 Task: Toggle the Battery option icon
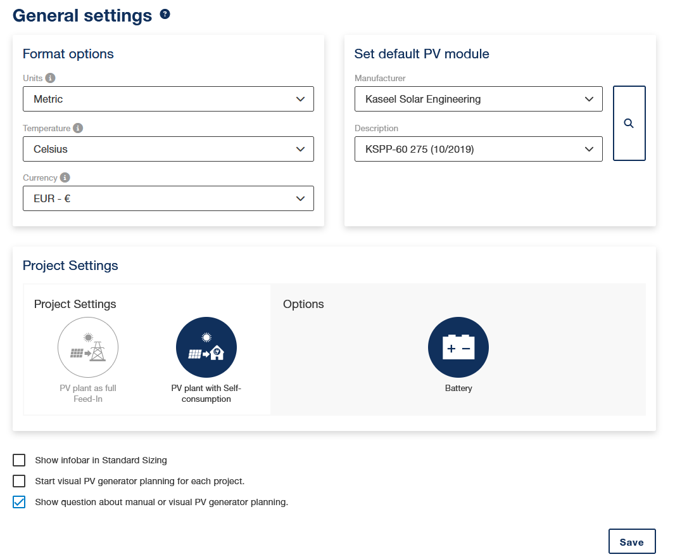[458, 347]
